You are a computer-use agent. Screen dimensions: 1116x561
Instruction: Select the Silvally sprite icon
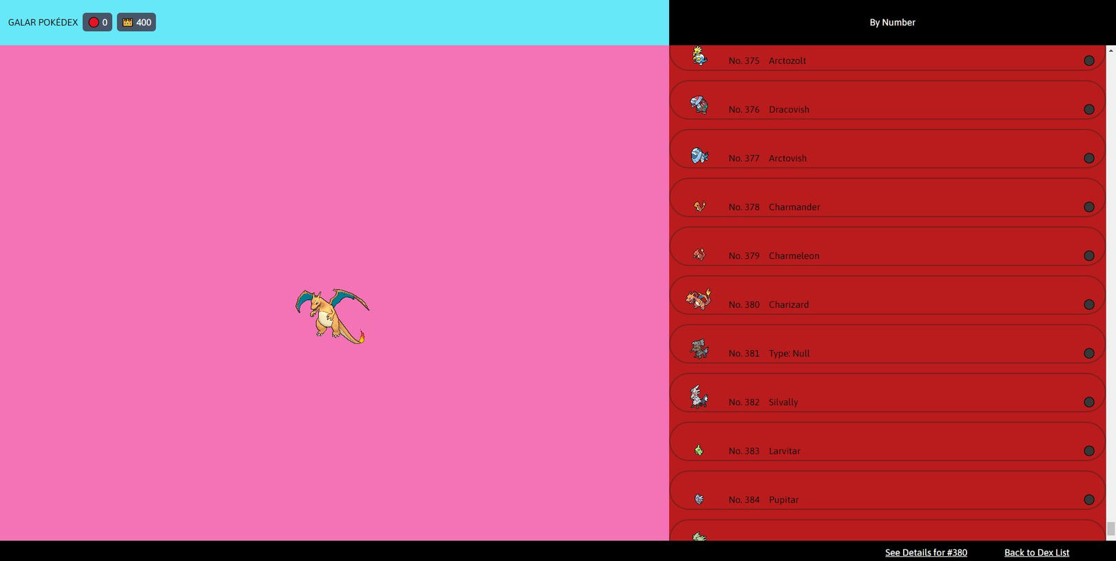pos(699,397)
